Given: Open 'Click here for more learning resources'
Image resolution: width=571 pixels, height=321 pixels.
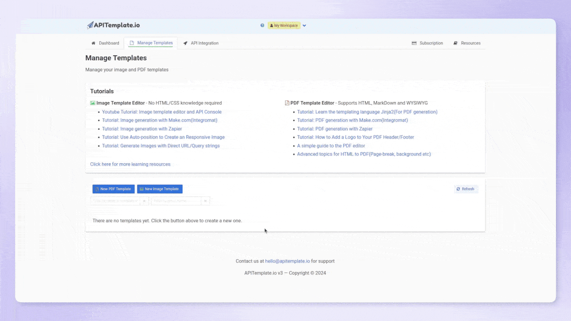Looking at the screenshot, I should coord(130,164).
